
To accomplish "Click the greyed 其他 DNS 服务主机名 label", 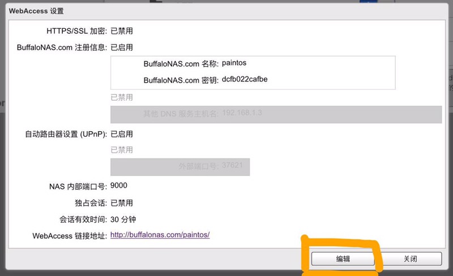I will [x=181, y=114].
